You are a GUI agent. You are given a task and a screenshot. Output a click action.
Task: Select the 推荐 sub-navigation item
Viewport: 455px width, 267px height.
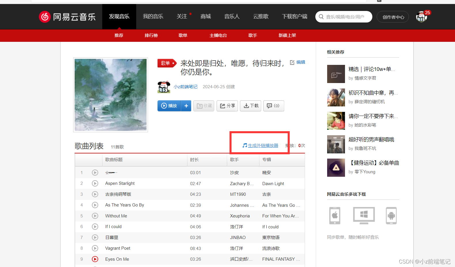119,35
